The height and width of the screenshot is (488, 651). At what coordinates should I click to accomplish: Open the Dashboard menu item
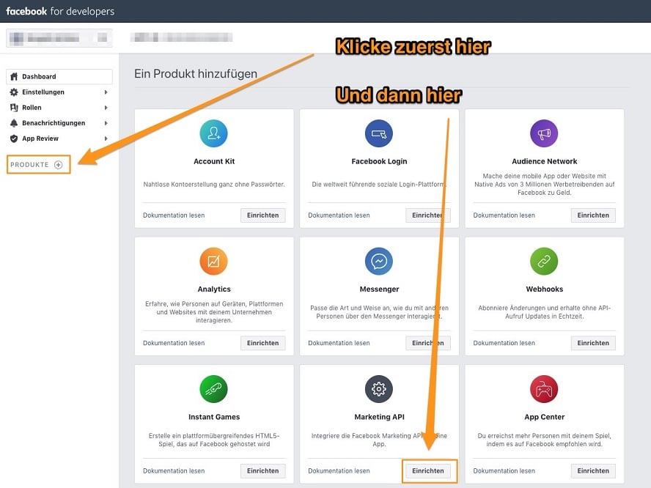click(x=59, y=77)
